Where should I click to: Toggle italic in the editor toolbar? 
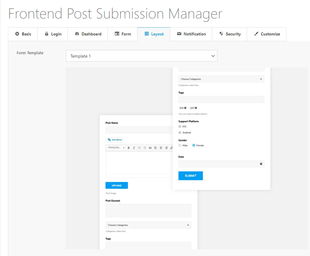click(134, 148)
